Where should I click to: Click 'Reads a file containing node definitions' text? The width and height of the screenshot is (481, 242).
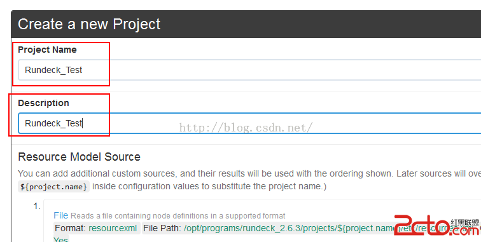pyautogui.click(x=178, y=216)
